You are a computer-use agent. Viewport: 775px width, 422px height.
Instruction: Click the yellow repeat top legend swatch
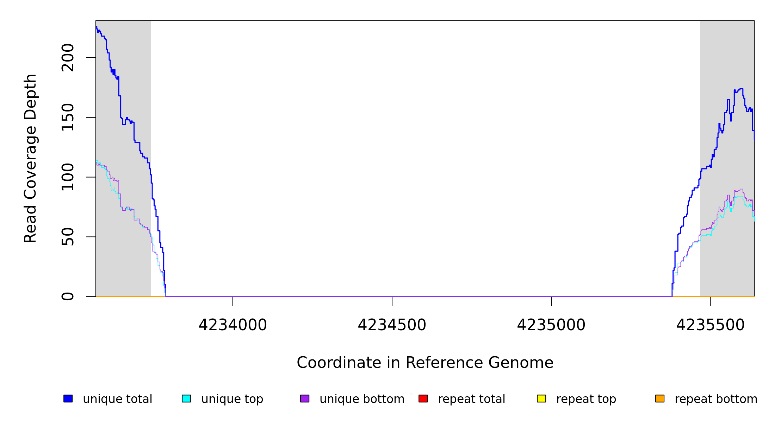click(x=541, y=398)
